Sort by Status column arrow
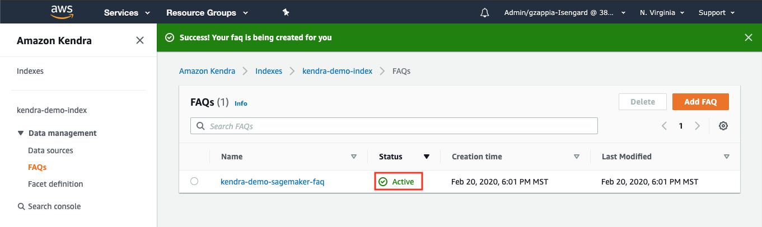Screen dimensions: 762x227 [427, 157]
